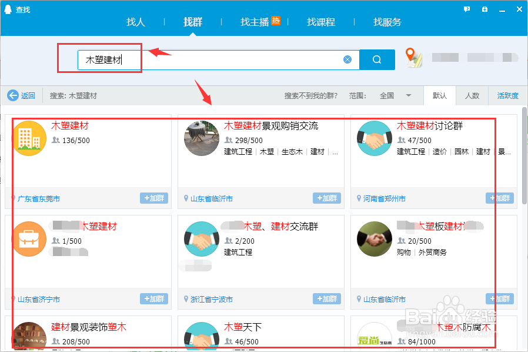Open avatar of 建材景观装饰塑木 group
This screenshot has height=352, width=528.
29,336
